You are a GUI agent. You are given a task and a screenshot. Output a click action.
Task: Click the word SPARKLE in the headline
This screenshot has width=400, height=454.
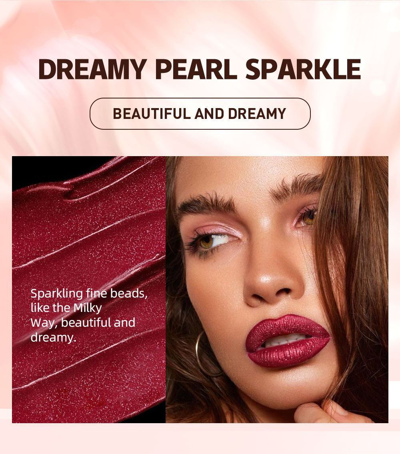tap(303, 69)
